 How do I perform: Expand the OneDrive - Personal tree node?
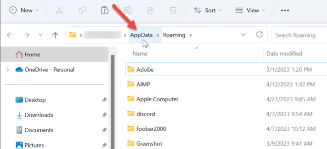click(x=8, y=69)
